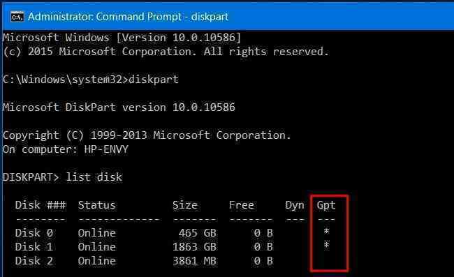Click the 'diskpart' command after system32 prompt

(154, 80)
